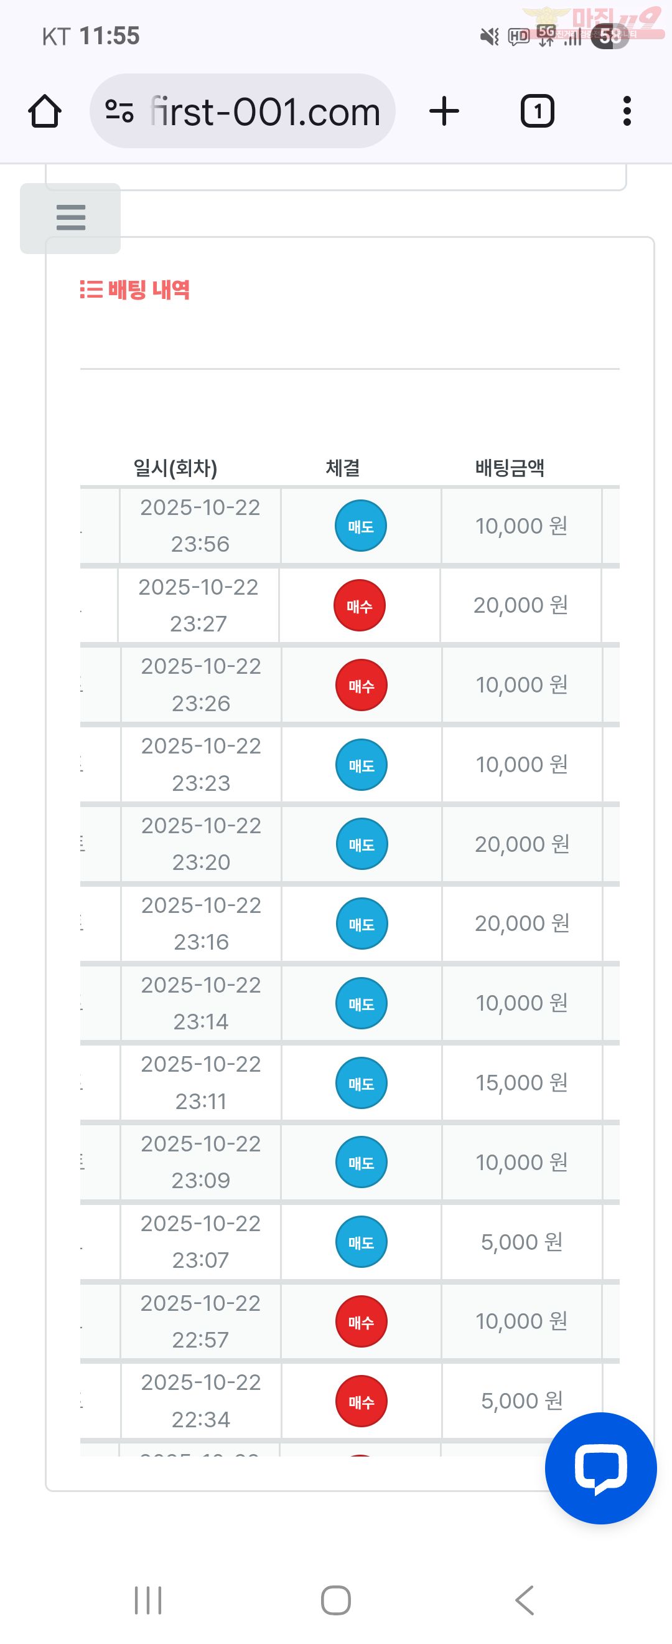Open a new tab with plus icon
The height and width of the screenshot is (1644, 672).
pos(444,111)
